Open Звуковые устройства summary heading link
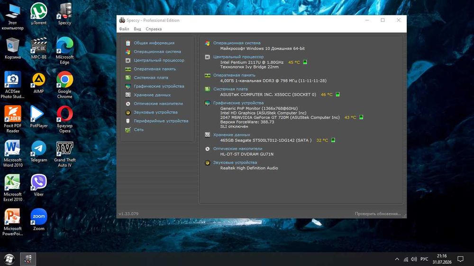Image resolution: width=474 pixels, height=266 pixels. pos(235,162)
